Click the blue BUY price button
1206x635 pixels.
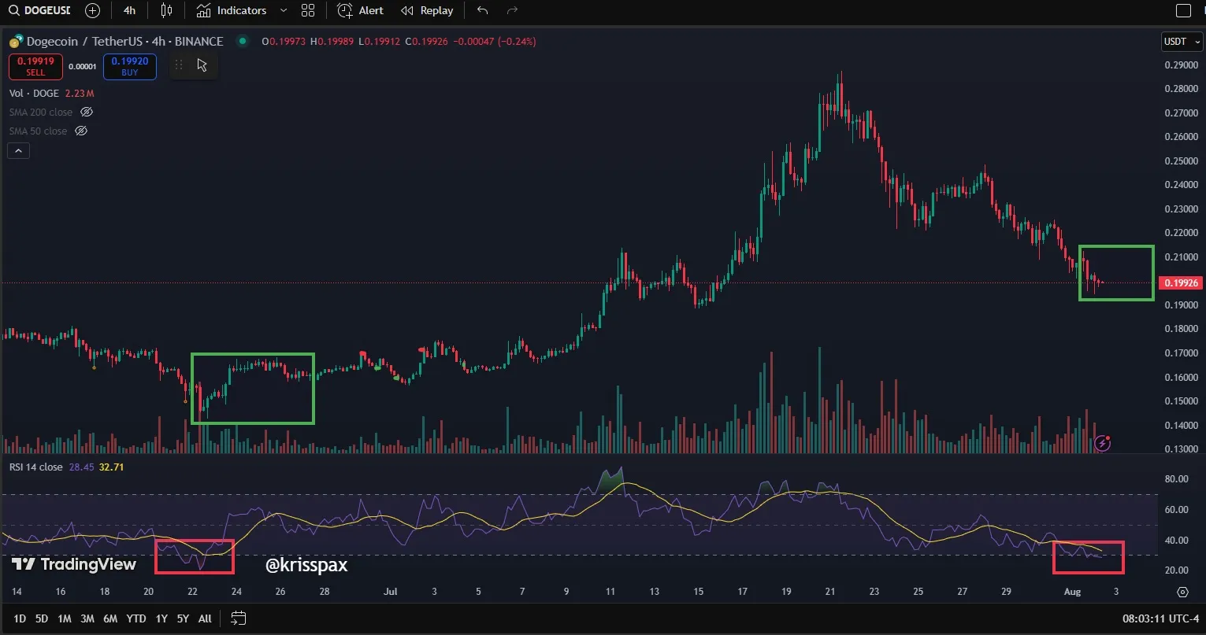pyautogui.click(x=130, y=66)
